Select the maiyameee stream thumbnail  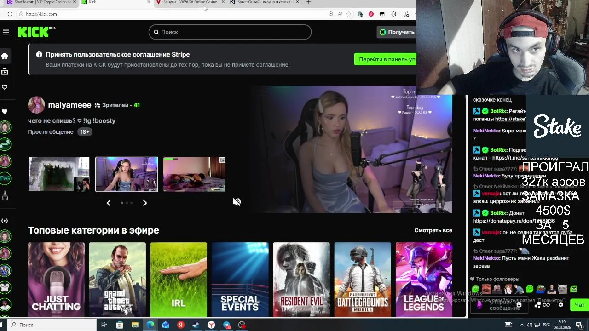pyautogui.click(x=127, y=174)
